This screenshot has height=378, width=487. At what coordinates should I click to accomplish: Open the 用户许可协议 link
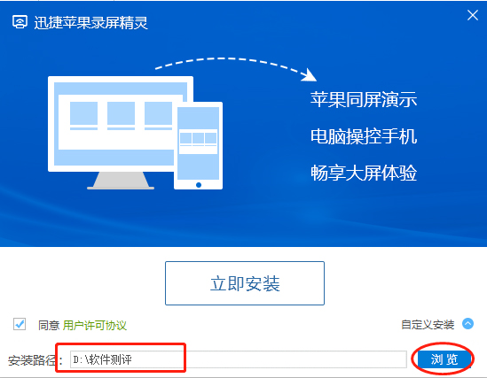[95, 326]
